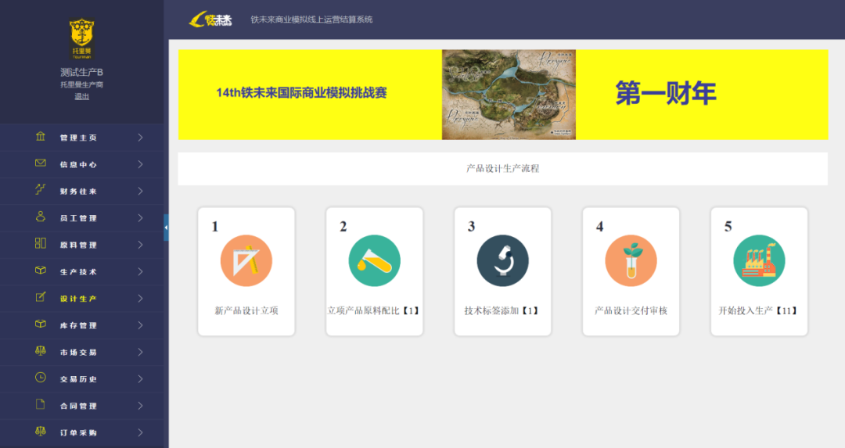Click the map thumbnail in the banner
Screen dimensions: 845x448
coord(509,95)
